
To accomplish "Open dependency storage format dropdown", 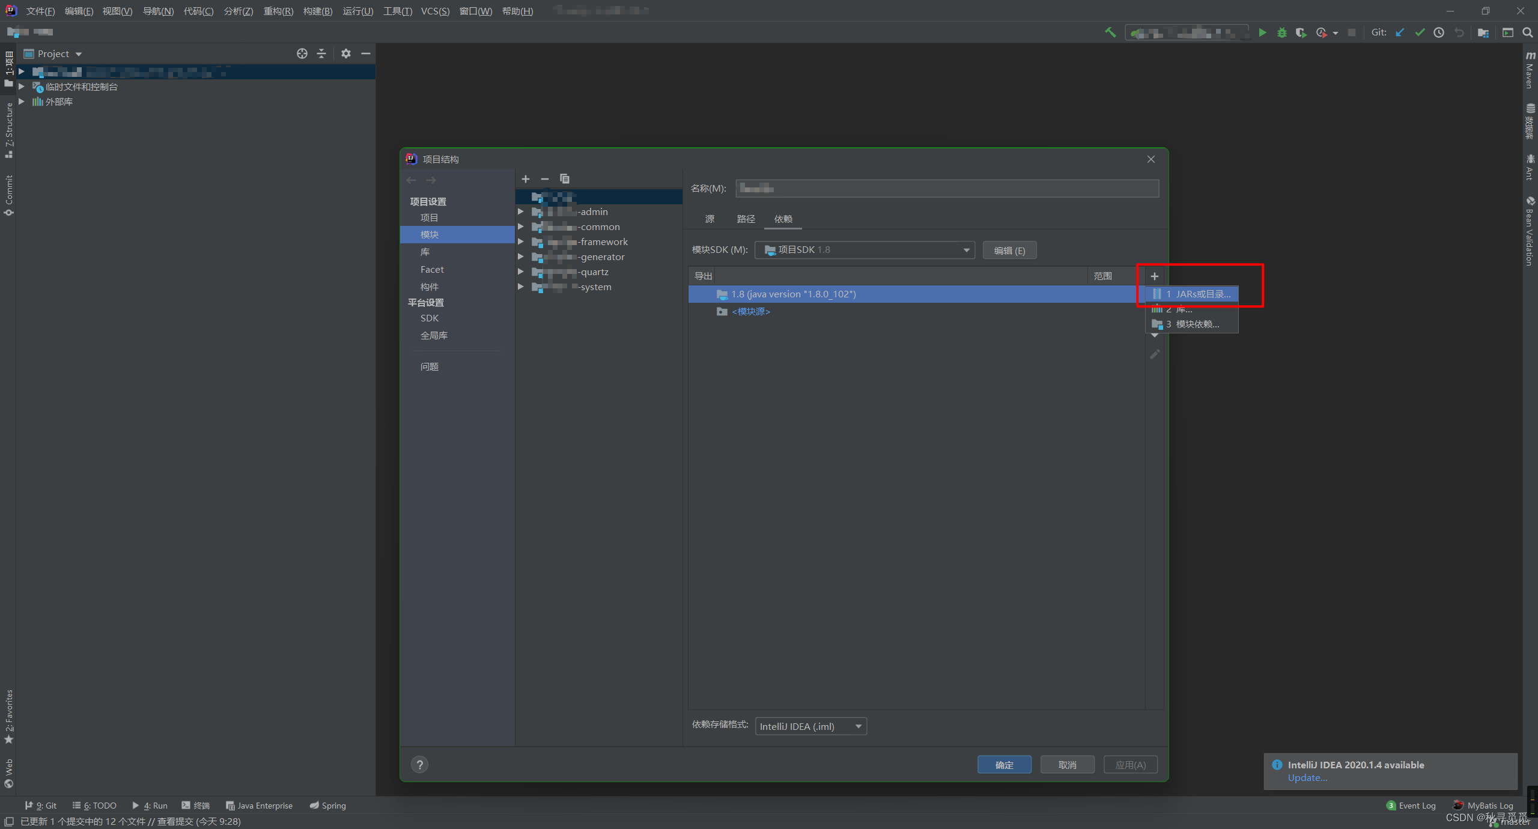I will tap(859, 726).
